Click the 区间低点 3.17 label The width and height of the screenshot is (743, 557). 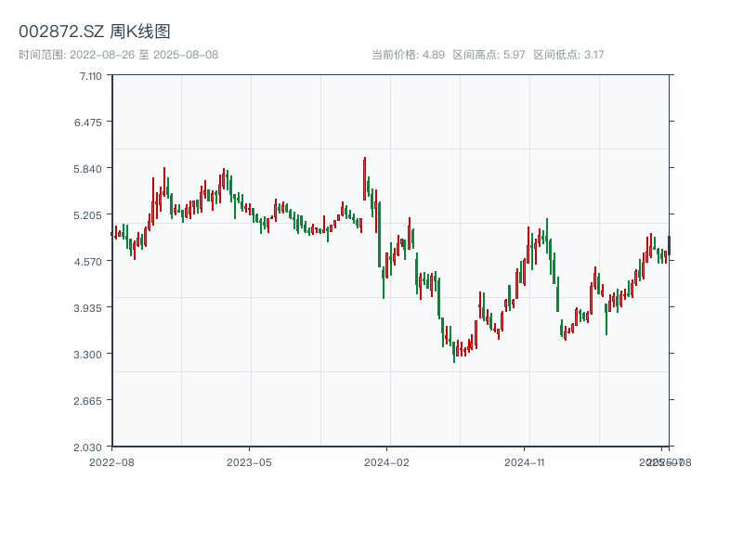pyautogui.click(x=569, y=55)
